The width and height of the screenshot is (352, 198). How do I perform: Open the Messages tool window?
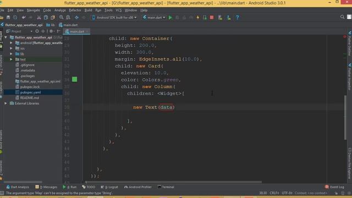[46, 187]
